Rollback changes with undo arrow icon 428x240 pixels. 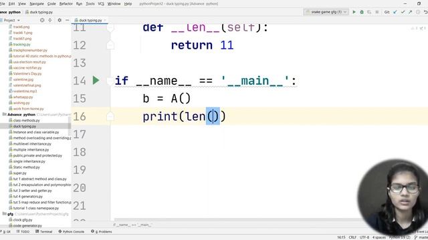425,12
